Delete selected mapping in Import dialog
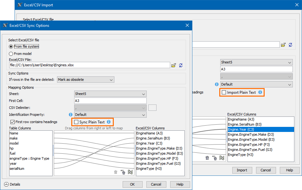Image resolution: width=302 pixels, height=190 pixels. [207, 158]
